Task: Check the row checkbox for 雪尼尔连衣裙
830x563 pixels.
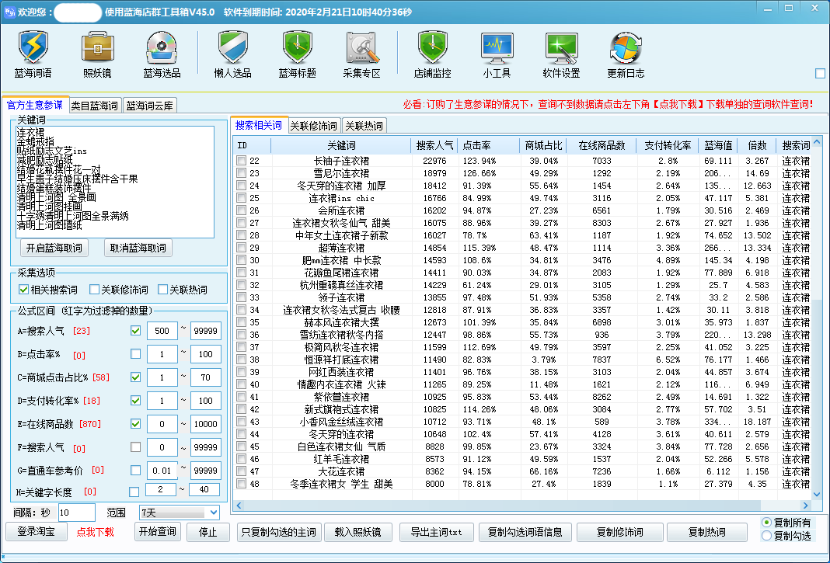Action: click(242, 173)
